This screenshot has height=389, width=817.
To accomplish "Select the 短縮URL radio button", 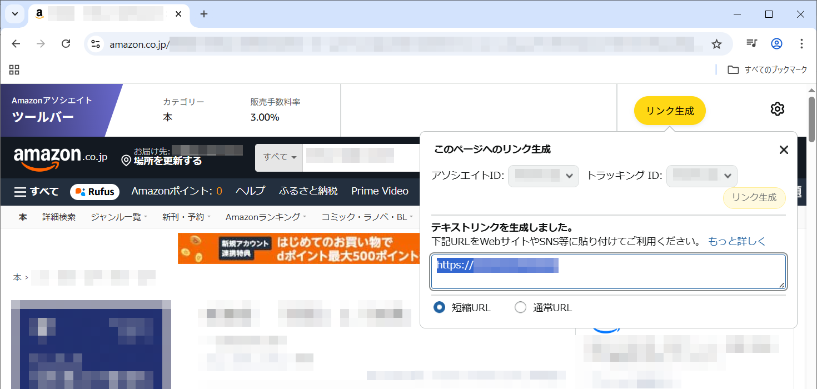I will click(x=440, y=307).
